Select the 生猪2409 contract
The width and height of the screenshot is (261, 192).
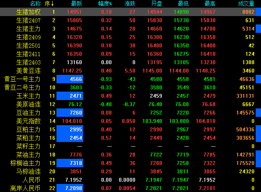pos(29,37)
